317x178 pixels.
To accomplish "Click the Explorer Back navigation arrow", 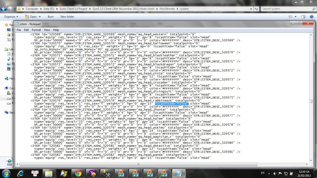I will point(4,9).
